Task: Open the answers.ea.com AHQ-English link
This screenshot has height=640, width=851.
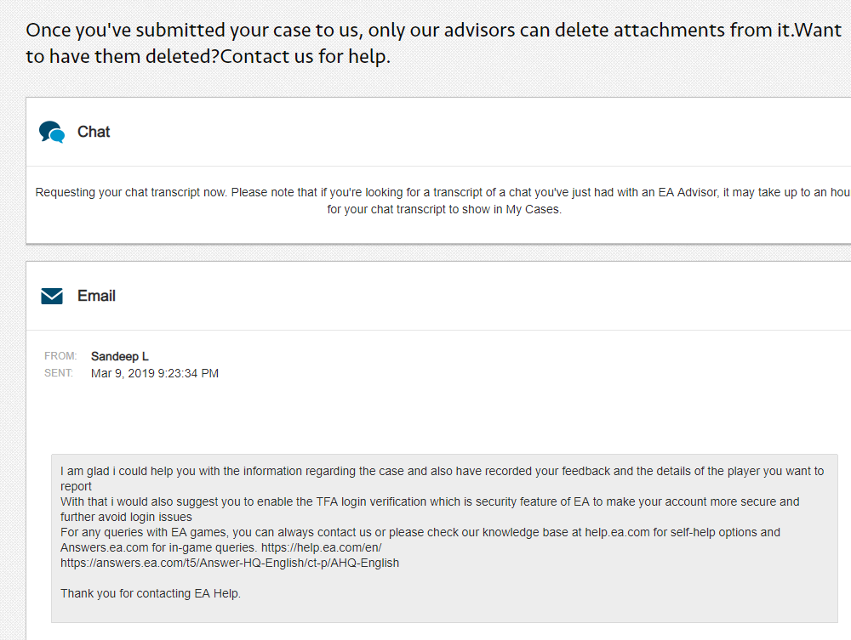Action: 230,563
